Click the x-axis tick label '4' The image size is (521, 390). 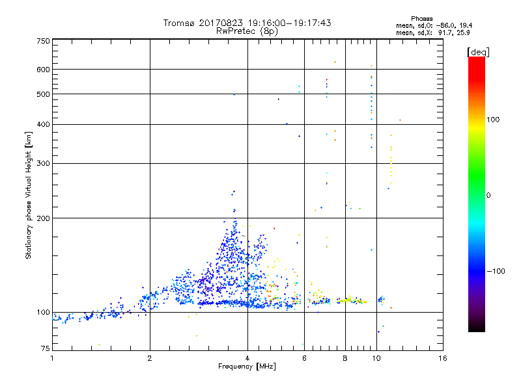pyautogui.click(x=247, y=358)
